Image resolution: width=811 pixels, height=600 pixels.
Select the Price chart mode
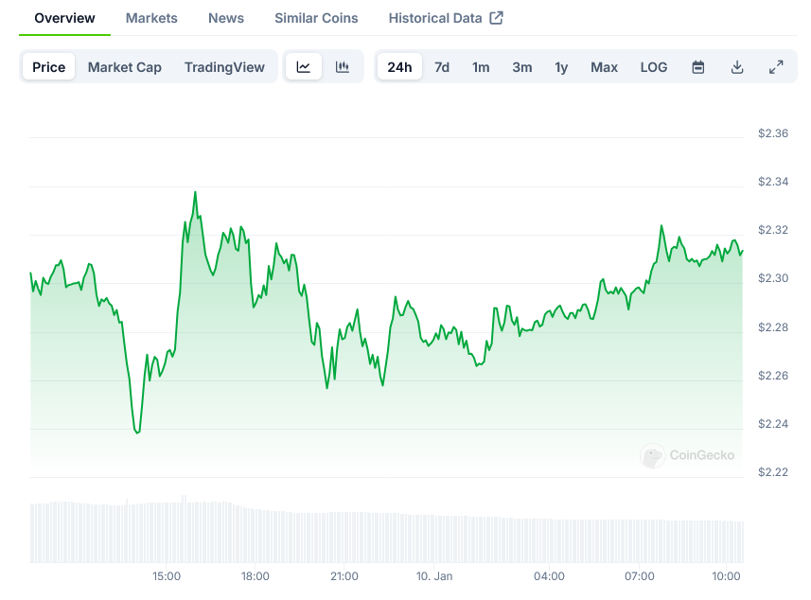click(x=49, y=67)
